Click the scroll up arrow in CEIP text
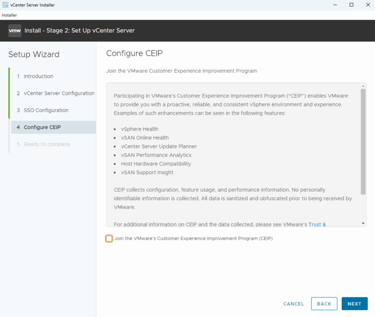The width and height of the screenshot is (375, 317). 363,86
